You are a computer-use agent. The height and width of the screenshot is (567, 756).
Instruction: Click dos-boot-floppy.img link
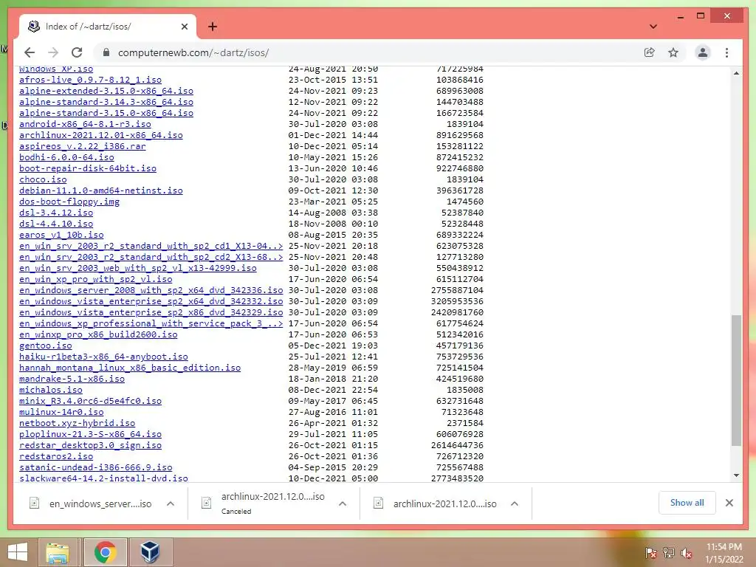coord(69,202)
